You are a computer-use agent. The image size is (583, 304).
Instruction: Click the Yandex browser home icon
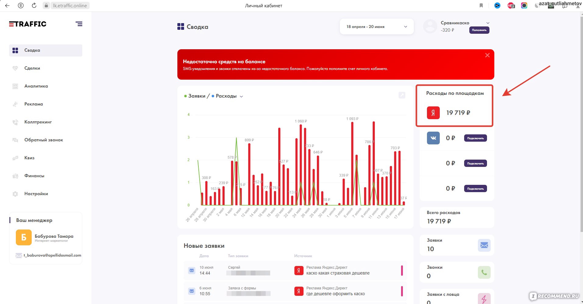point(21,5)
